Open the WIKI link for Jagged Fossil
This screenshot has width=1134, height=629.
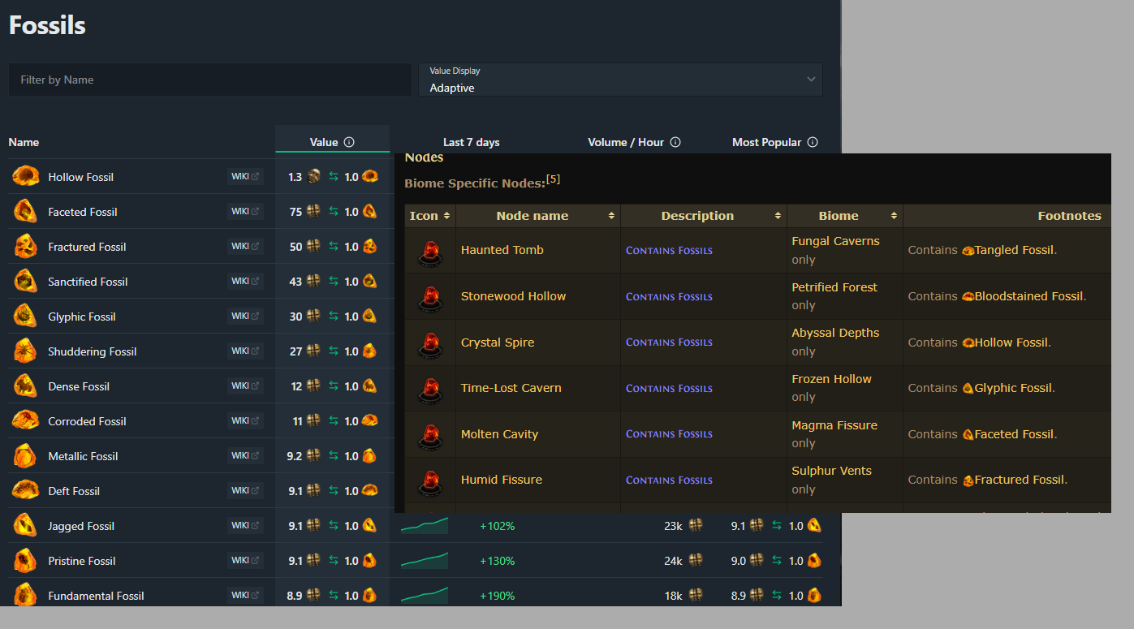(245, 525)
